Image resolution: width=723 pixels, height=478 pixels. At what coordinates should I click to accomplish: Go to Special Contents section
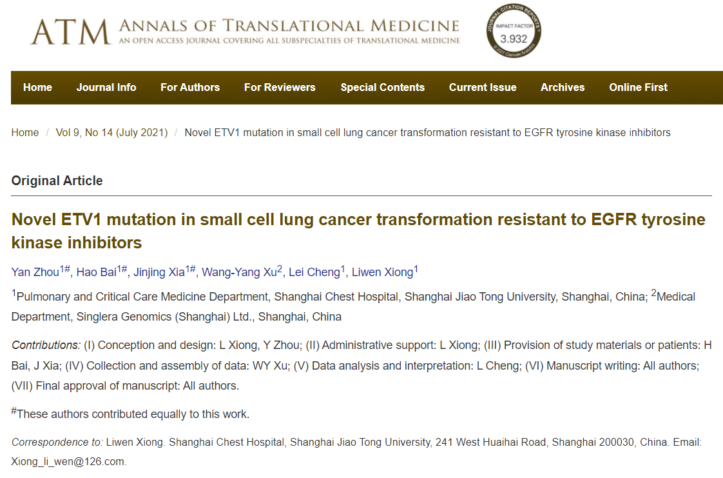383,88
